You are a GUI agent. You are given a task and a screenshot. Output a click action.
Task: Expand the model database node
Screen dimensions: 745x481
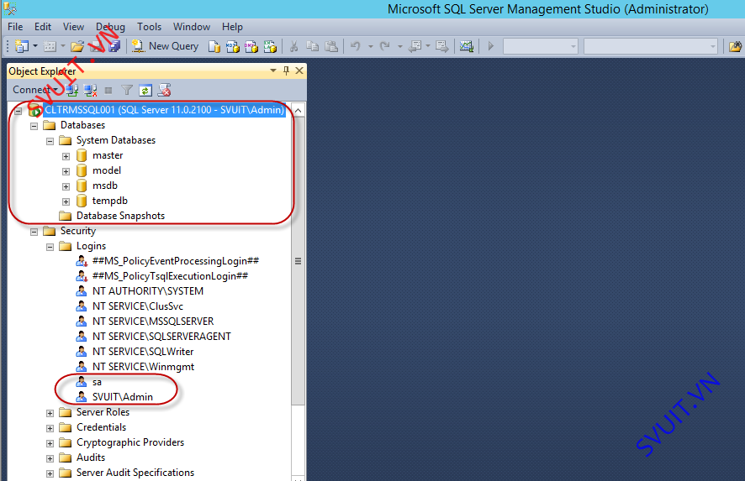pos(66,172)
